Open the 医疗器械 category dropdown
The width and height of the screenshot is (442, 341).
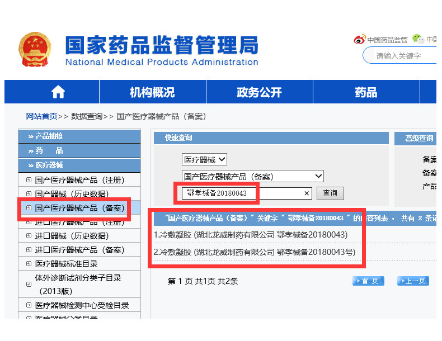pyautogui.click(x=204, y=160)
